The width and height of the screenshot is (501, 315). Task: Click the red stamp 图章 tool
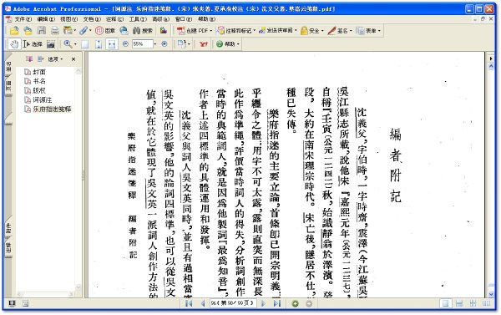click(x=105, y=31)
